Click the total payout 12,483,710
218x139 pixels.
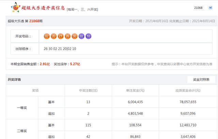tap(188, 125)
